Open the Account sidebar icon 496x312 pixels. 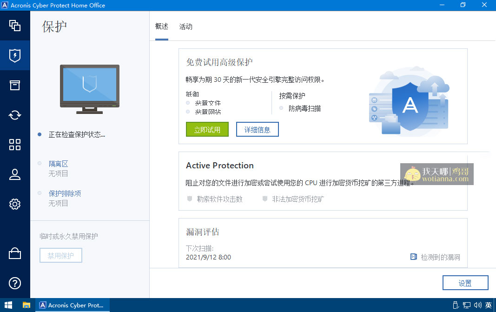click(15, 174)
